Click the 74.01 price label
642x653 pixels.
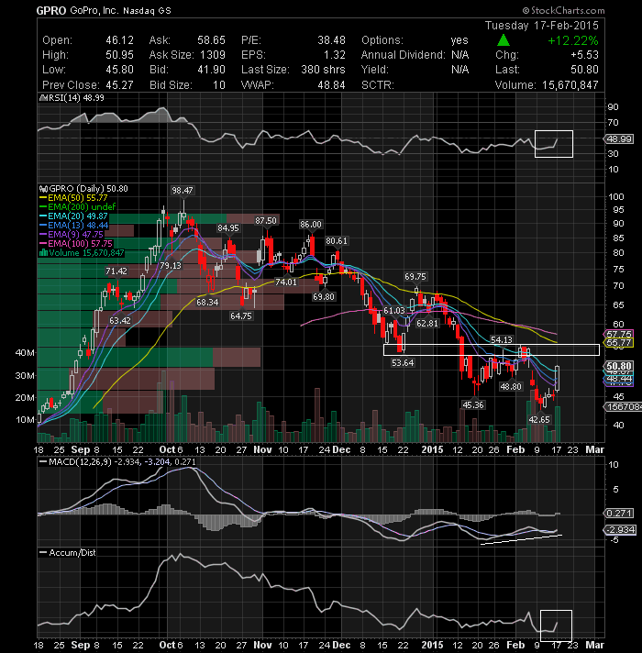286,282
